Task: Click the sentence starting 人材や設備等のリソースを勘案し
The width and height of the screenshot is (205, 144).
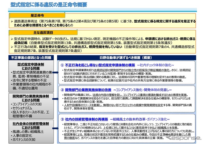Action: [x=127, y=107]
